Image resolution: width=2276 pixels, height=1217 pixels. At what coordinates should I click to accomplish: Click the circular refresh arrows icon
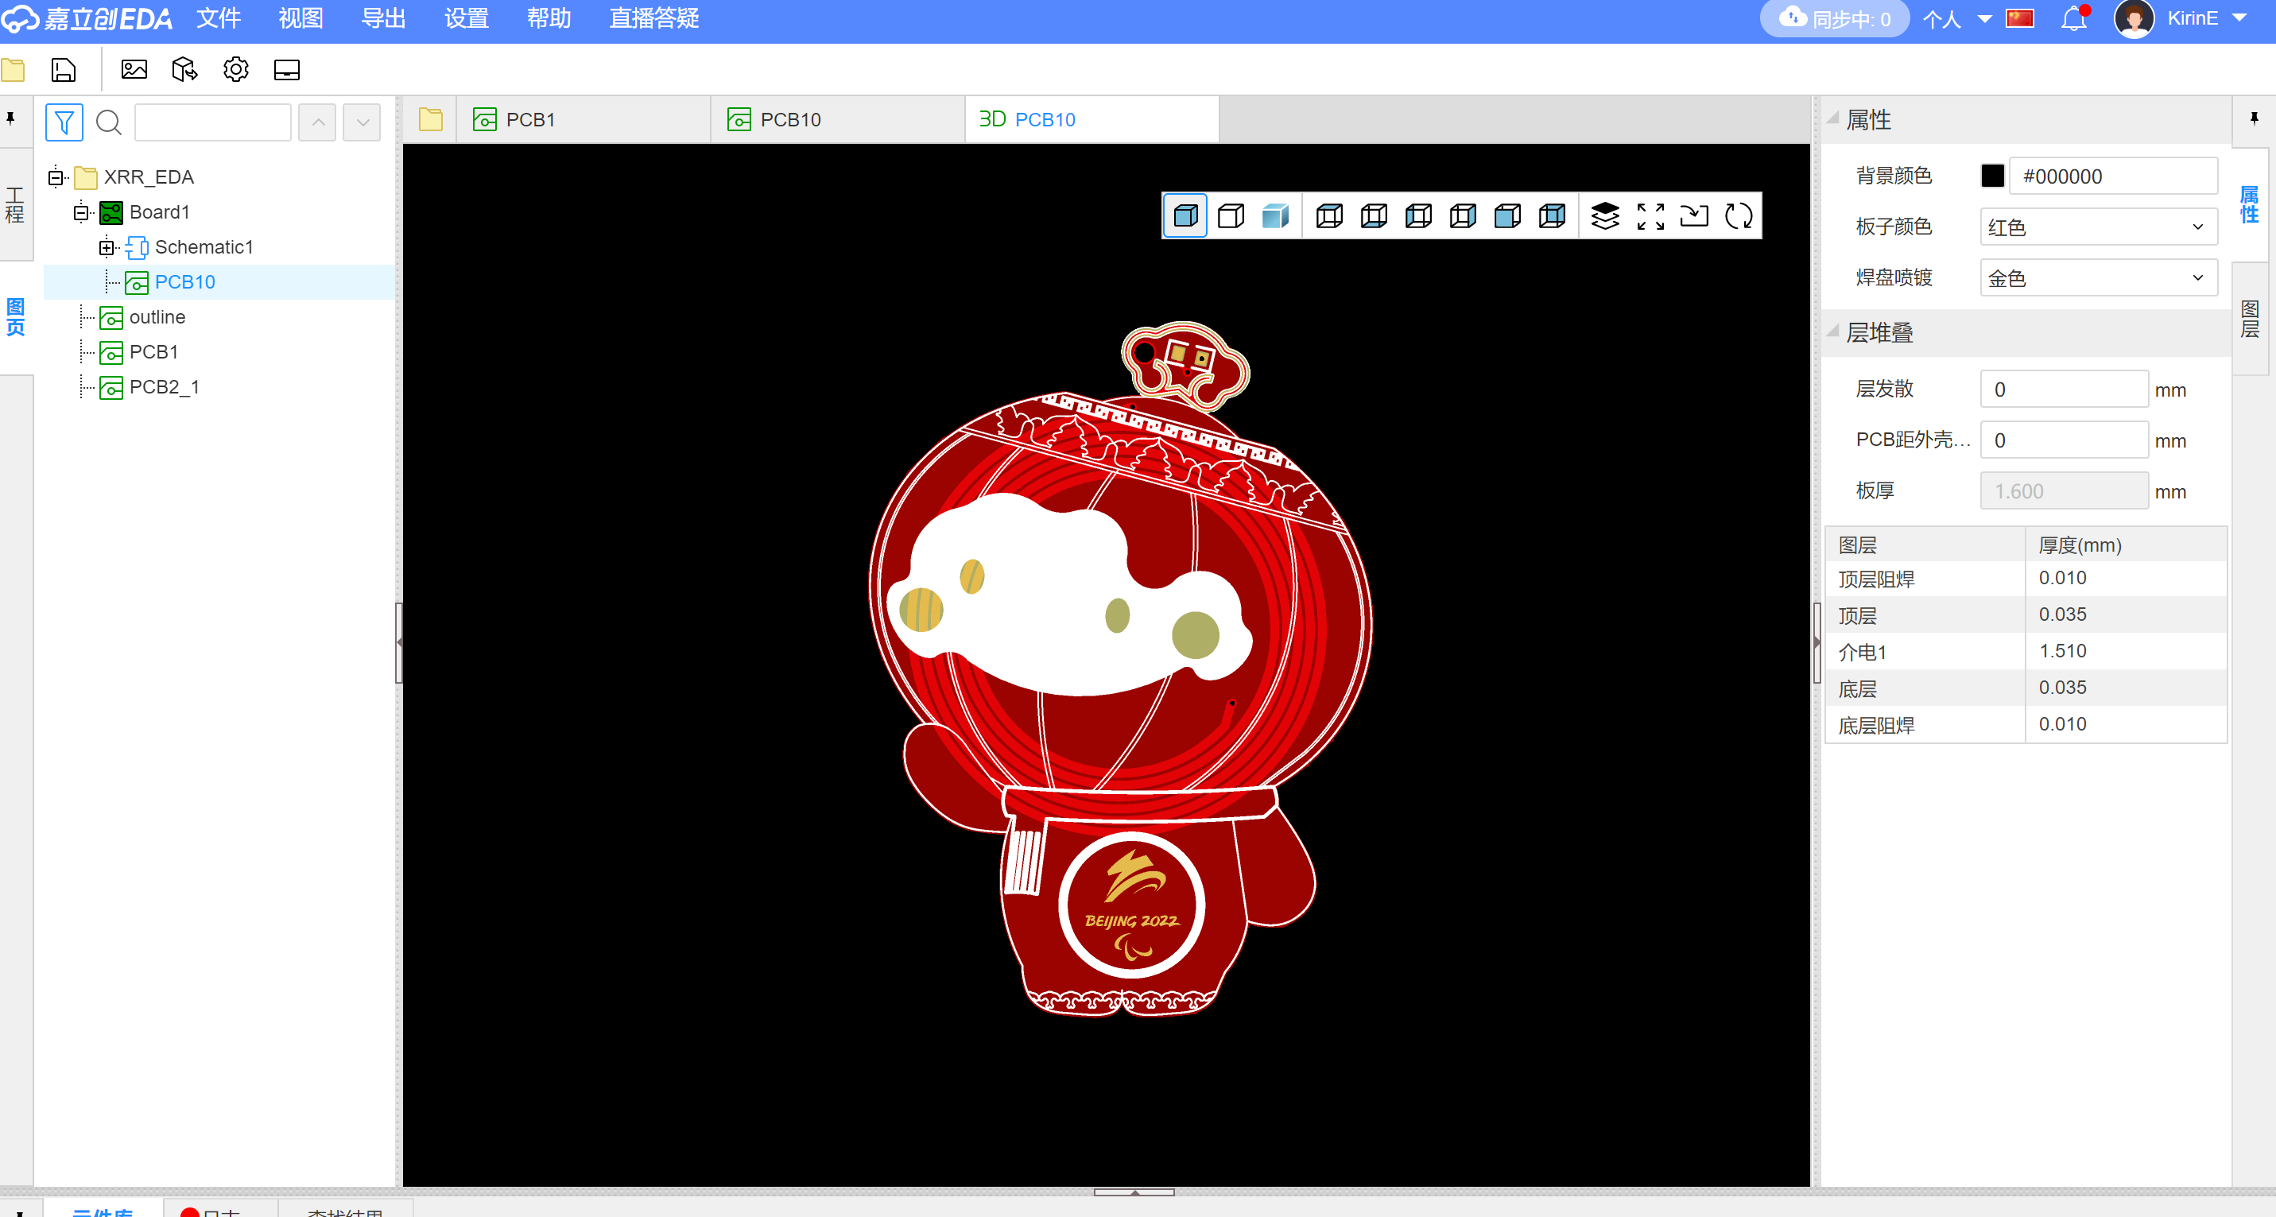1739,215
